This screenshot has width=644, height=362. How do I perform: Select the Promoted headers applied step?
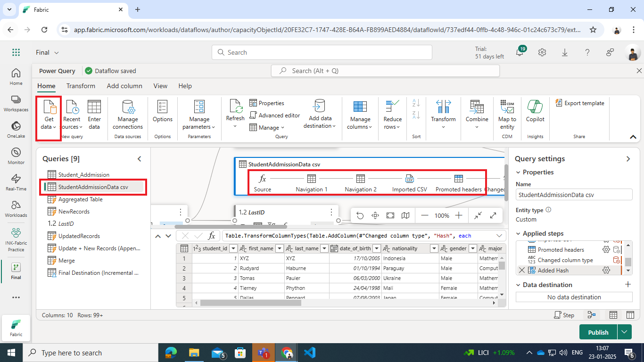click(561, 250)
